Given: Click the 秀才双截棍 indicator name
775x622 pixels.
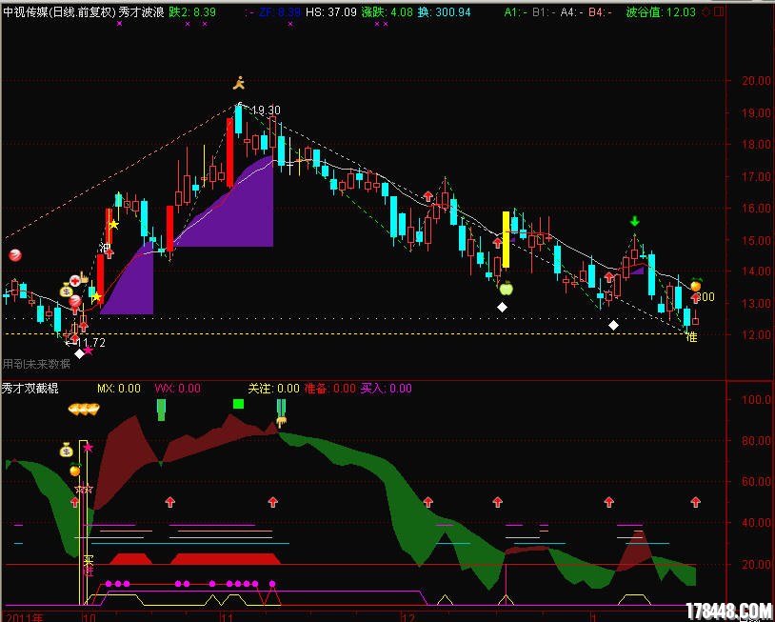Looking at the screenshot, I should [x=30, y=389].
